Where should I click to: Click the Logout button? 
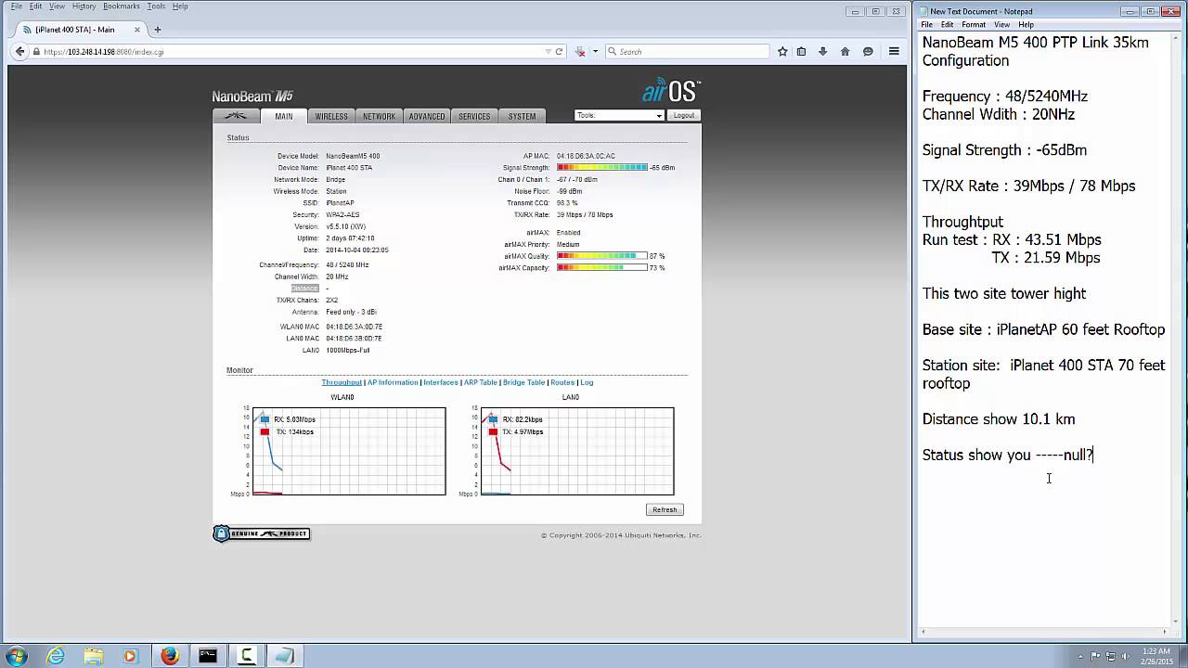(684, 116)
